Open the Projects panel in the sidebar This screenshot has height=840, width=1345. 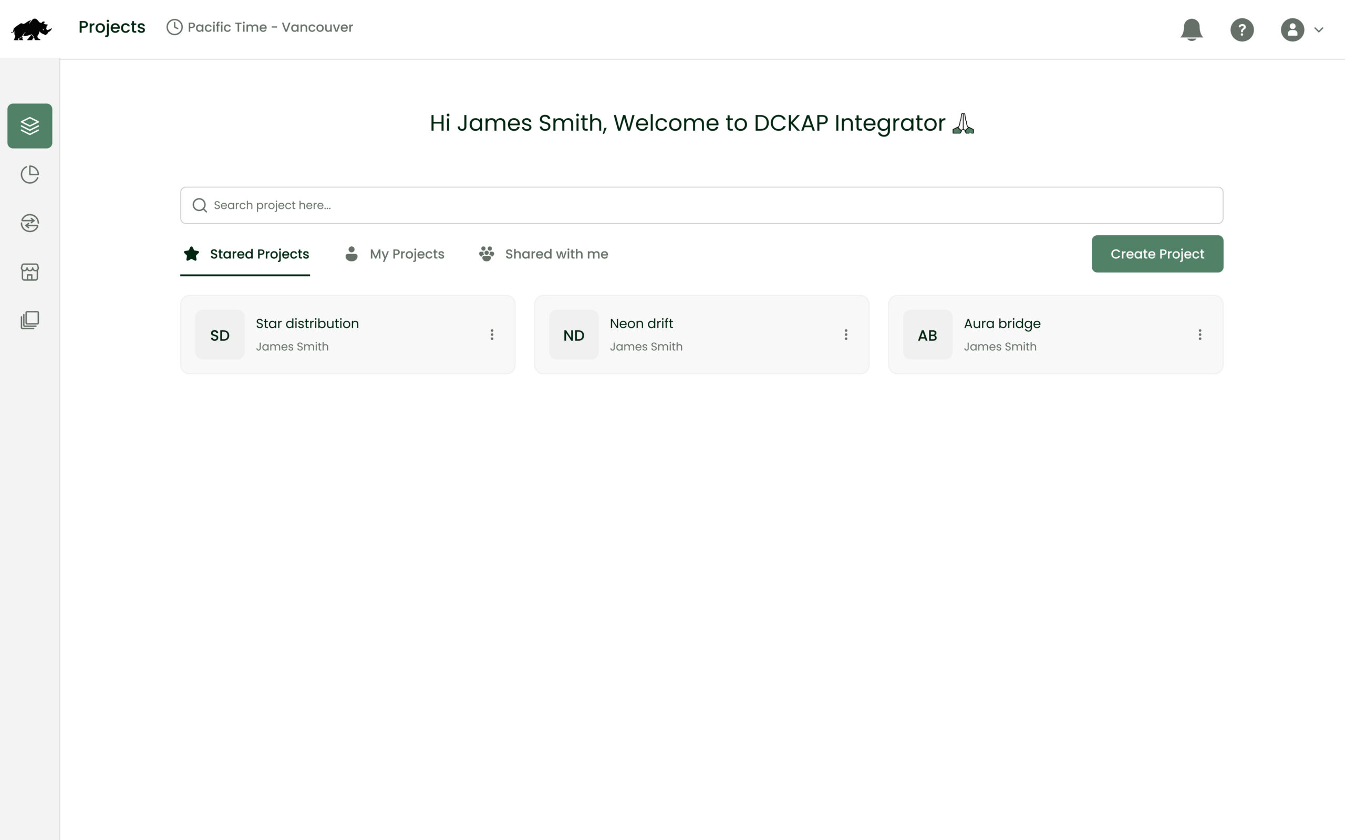29,125
